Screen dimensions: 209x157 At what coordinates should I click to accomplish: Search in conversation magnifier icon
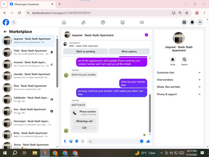pyautogui.click(x=184, y=59)
